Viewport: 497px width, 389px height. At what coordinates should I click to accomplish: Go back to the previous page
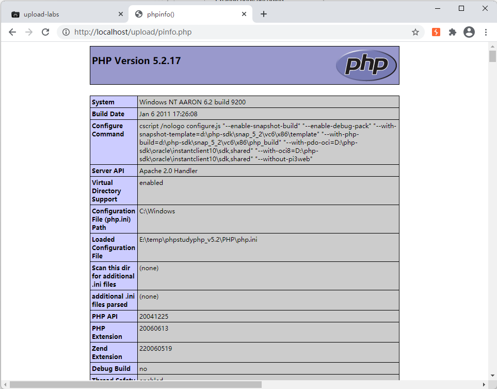[12, 32]
